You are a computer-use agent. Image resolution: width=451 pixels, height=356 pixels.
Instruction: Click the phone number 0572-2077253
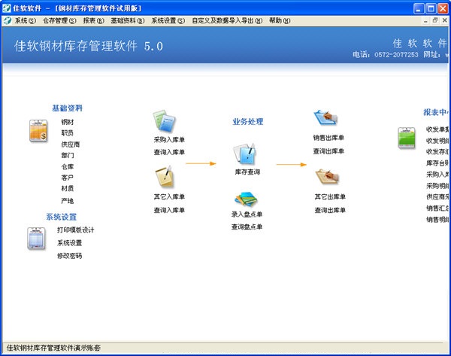click(396, 54)
